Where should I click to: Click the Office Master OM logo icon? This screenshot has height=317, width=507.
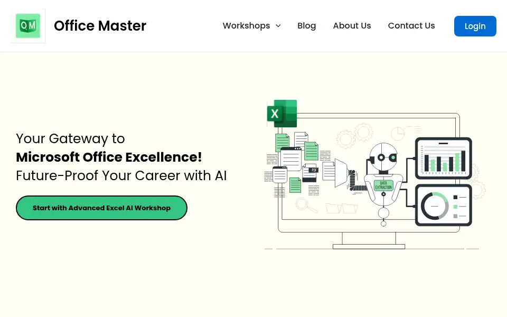tap(28, 26)
